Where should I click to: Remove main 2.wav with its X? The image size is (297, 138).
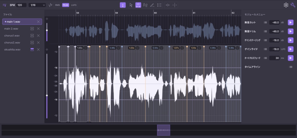click(38, 29)
